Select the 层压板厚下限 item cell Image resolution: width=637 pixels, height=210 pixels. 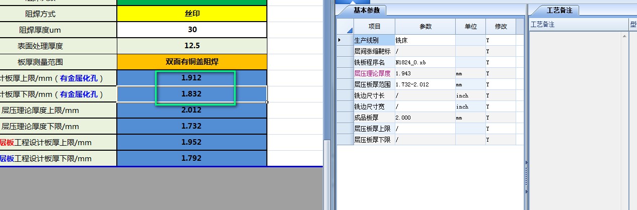(374, 139)
